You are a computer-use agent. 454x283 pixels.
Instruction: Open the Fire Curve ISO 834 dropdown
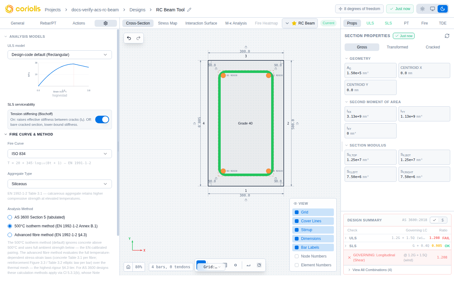click(x=60, y=154)
